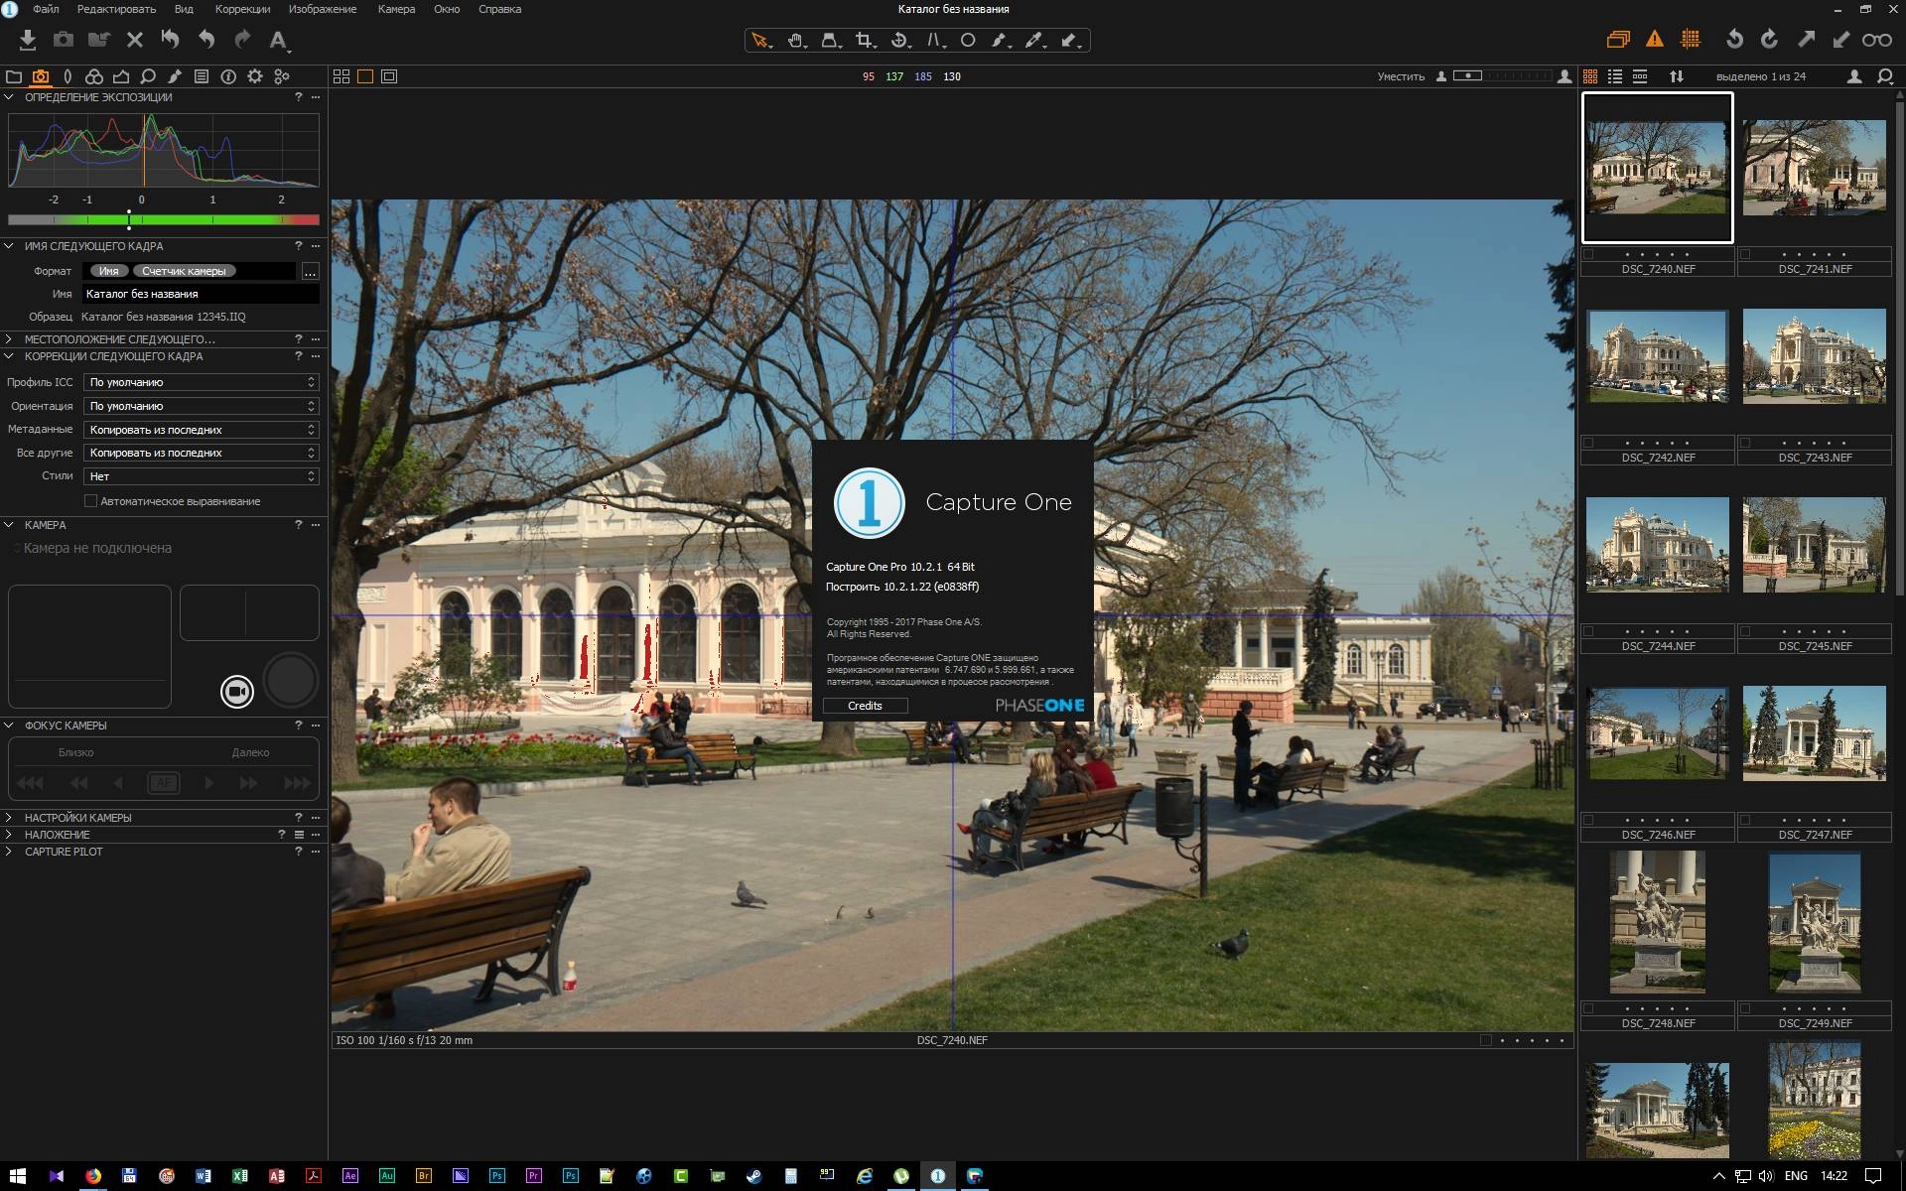Select the Rotate freehand cursor tool
This screenshot has height=1191, width=1906.
(900, 41)
